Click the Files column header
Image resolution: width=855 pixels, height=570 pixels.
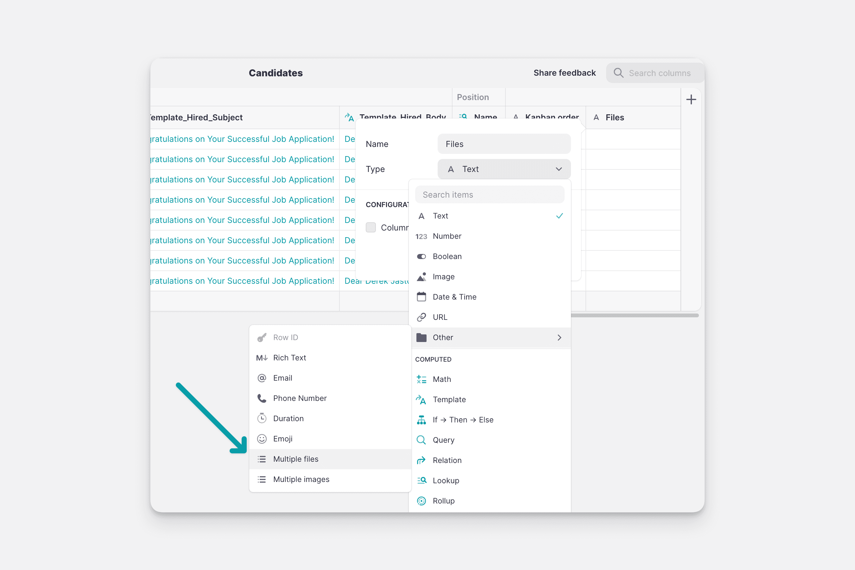pyautogui.click(x=633, y=117)
